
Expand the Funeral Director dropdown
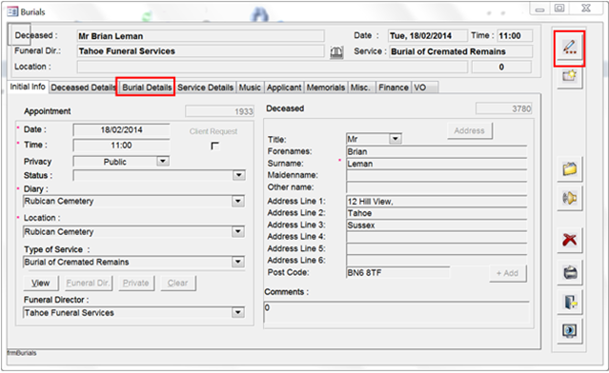pyautogui.click(x=237, y=312)
